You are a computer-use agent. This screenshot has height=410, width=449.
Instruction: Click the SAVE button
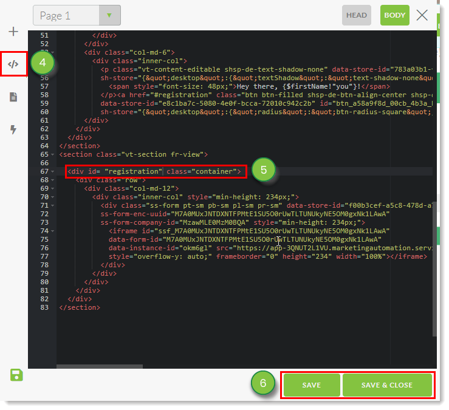coord(312,385)
